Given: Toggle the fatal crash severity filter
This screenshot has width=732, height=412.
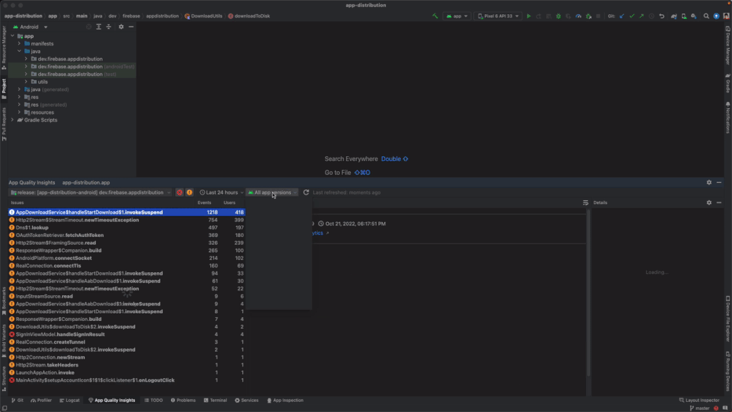Looking at the screenshot, I should pos(179,192).
